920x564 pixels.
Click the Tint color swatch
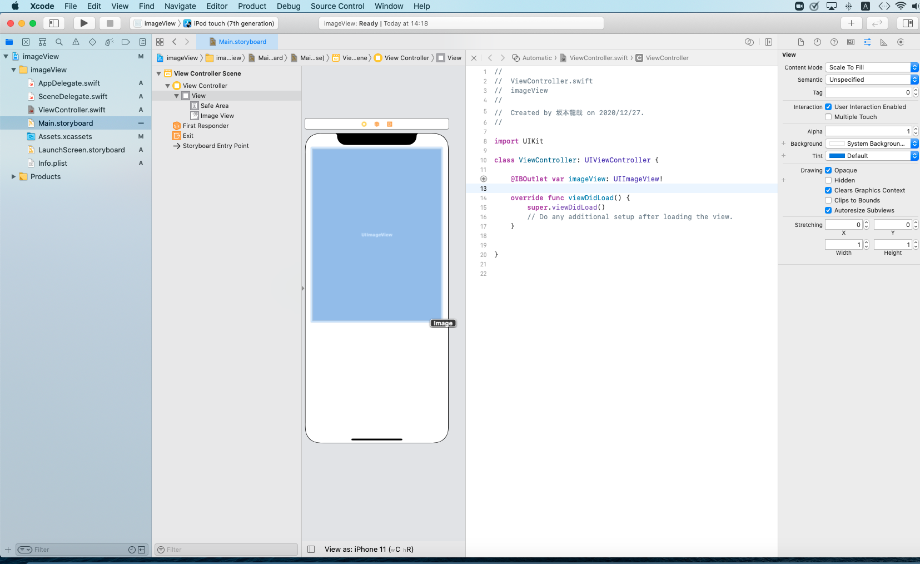(837, 156)
